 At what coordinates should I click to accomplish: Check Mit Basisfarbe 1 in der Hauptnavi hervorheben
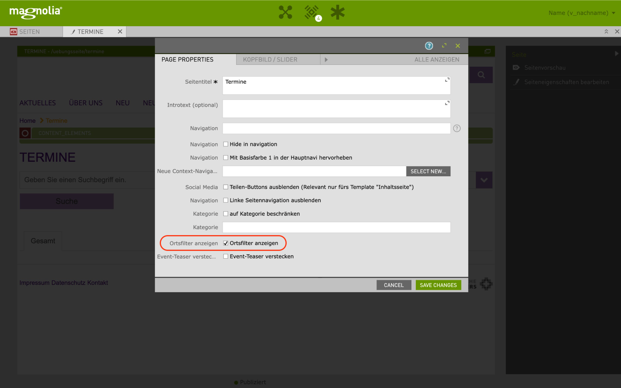(x=226, y=158)
